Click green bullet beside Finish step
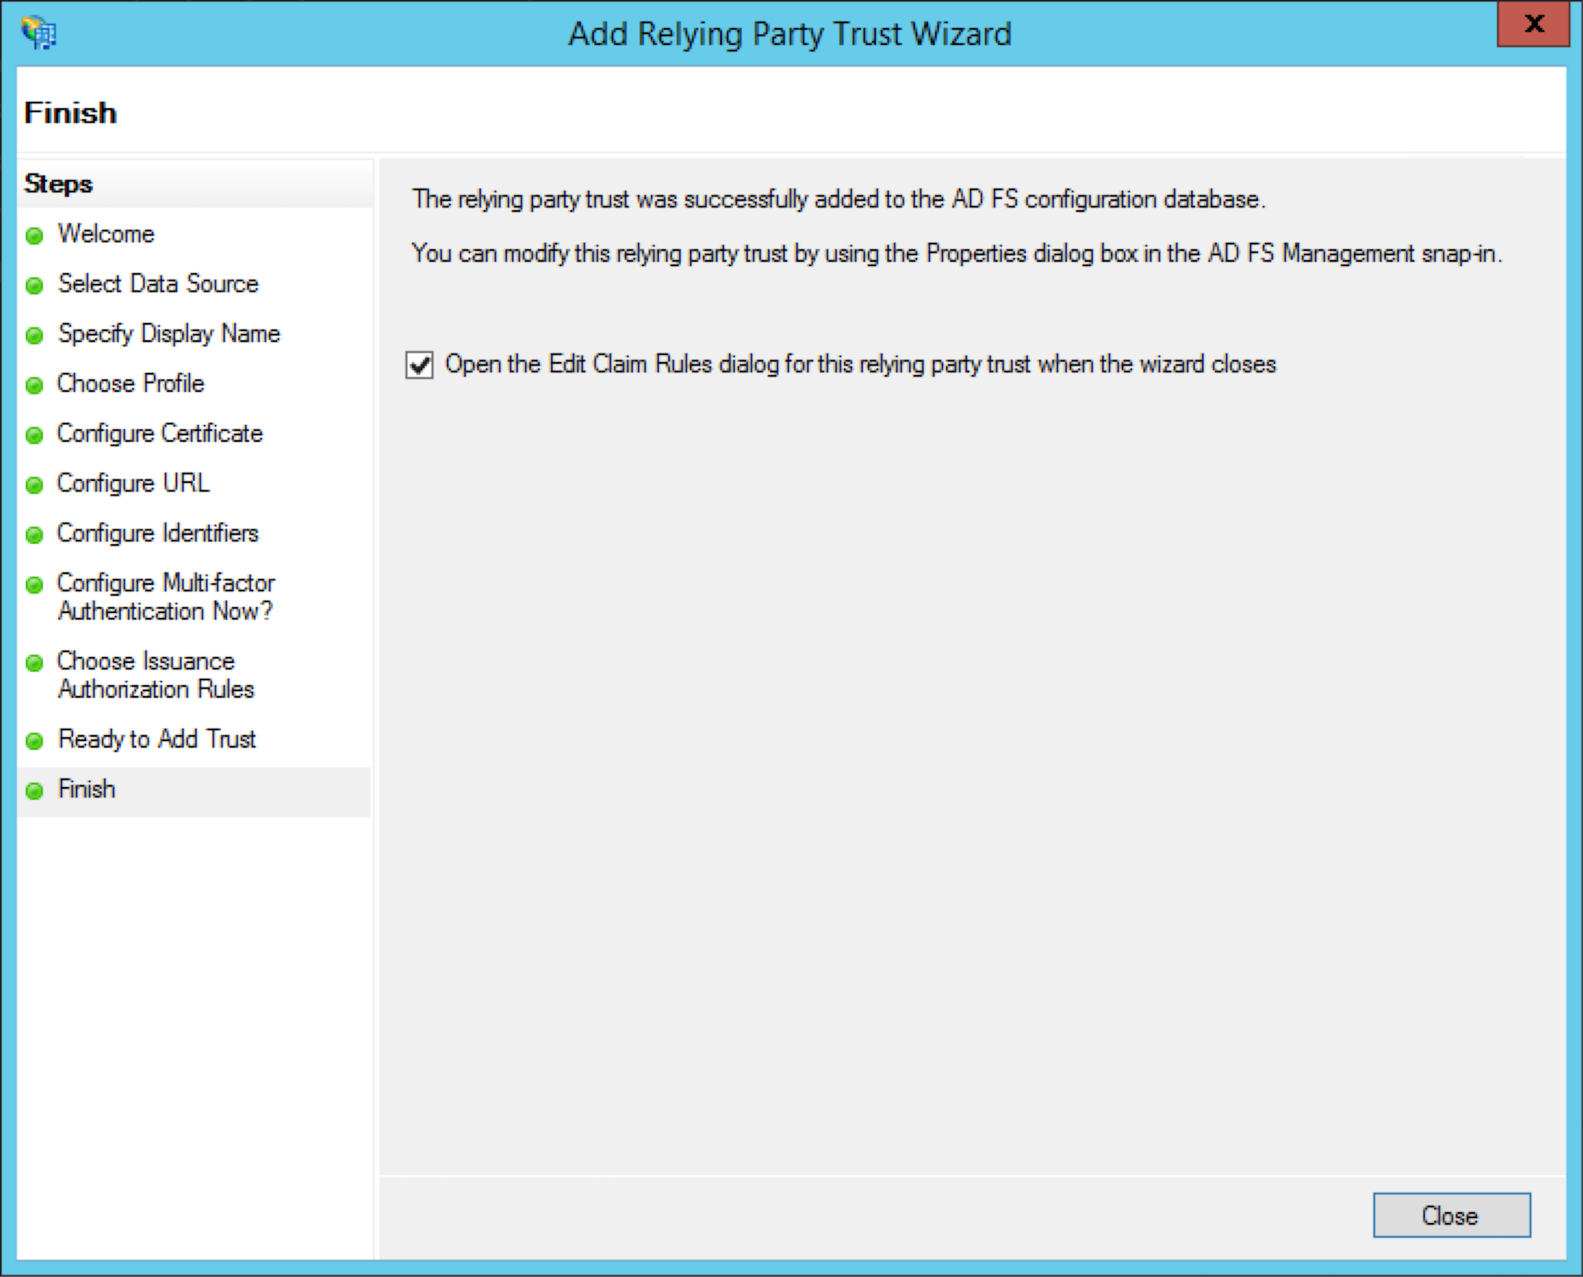This screenshot has width=1583, height=1277. 34,791
